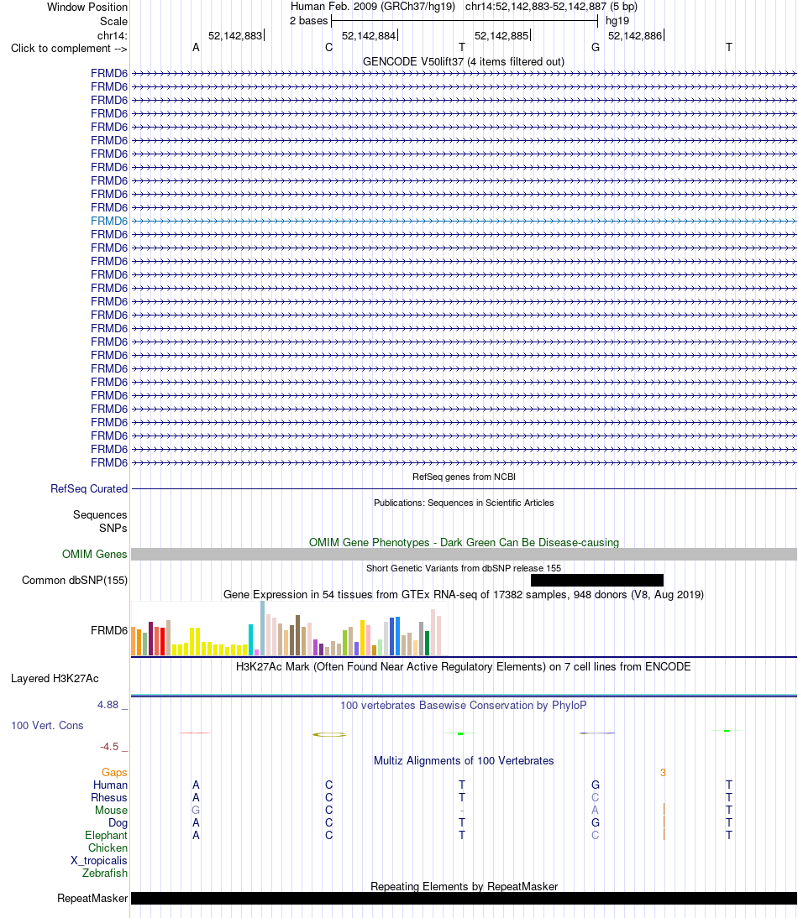
Task: Click the highlighted light-blue FRMD6 transcript label
Action: [109, 222]
